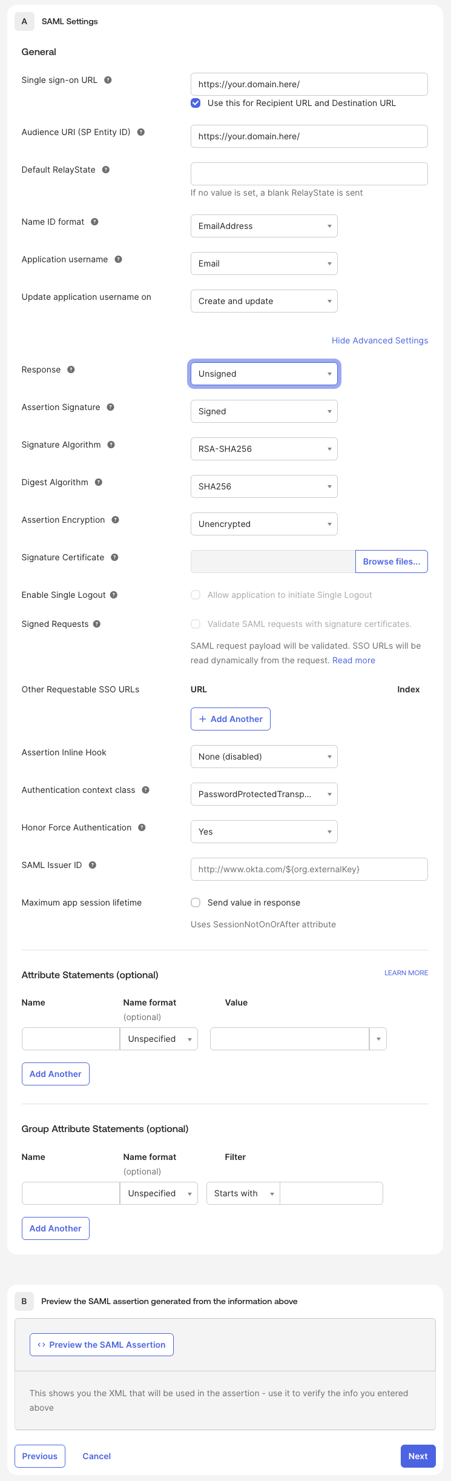Uncheck Use this for Recipient URL option
This screenshot has height=1481, width=451.
coord(196,103)
